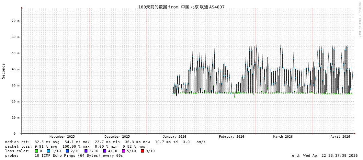Click the February 2026 axis label
This screenshot has width=363, height=160.
coord(232,137)
